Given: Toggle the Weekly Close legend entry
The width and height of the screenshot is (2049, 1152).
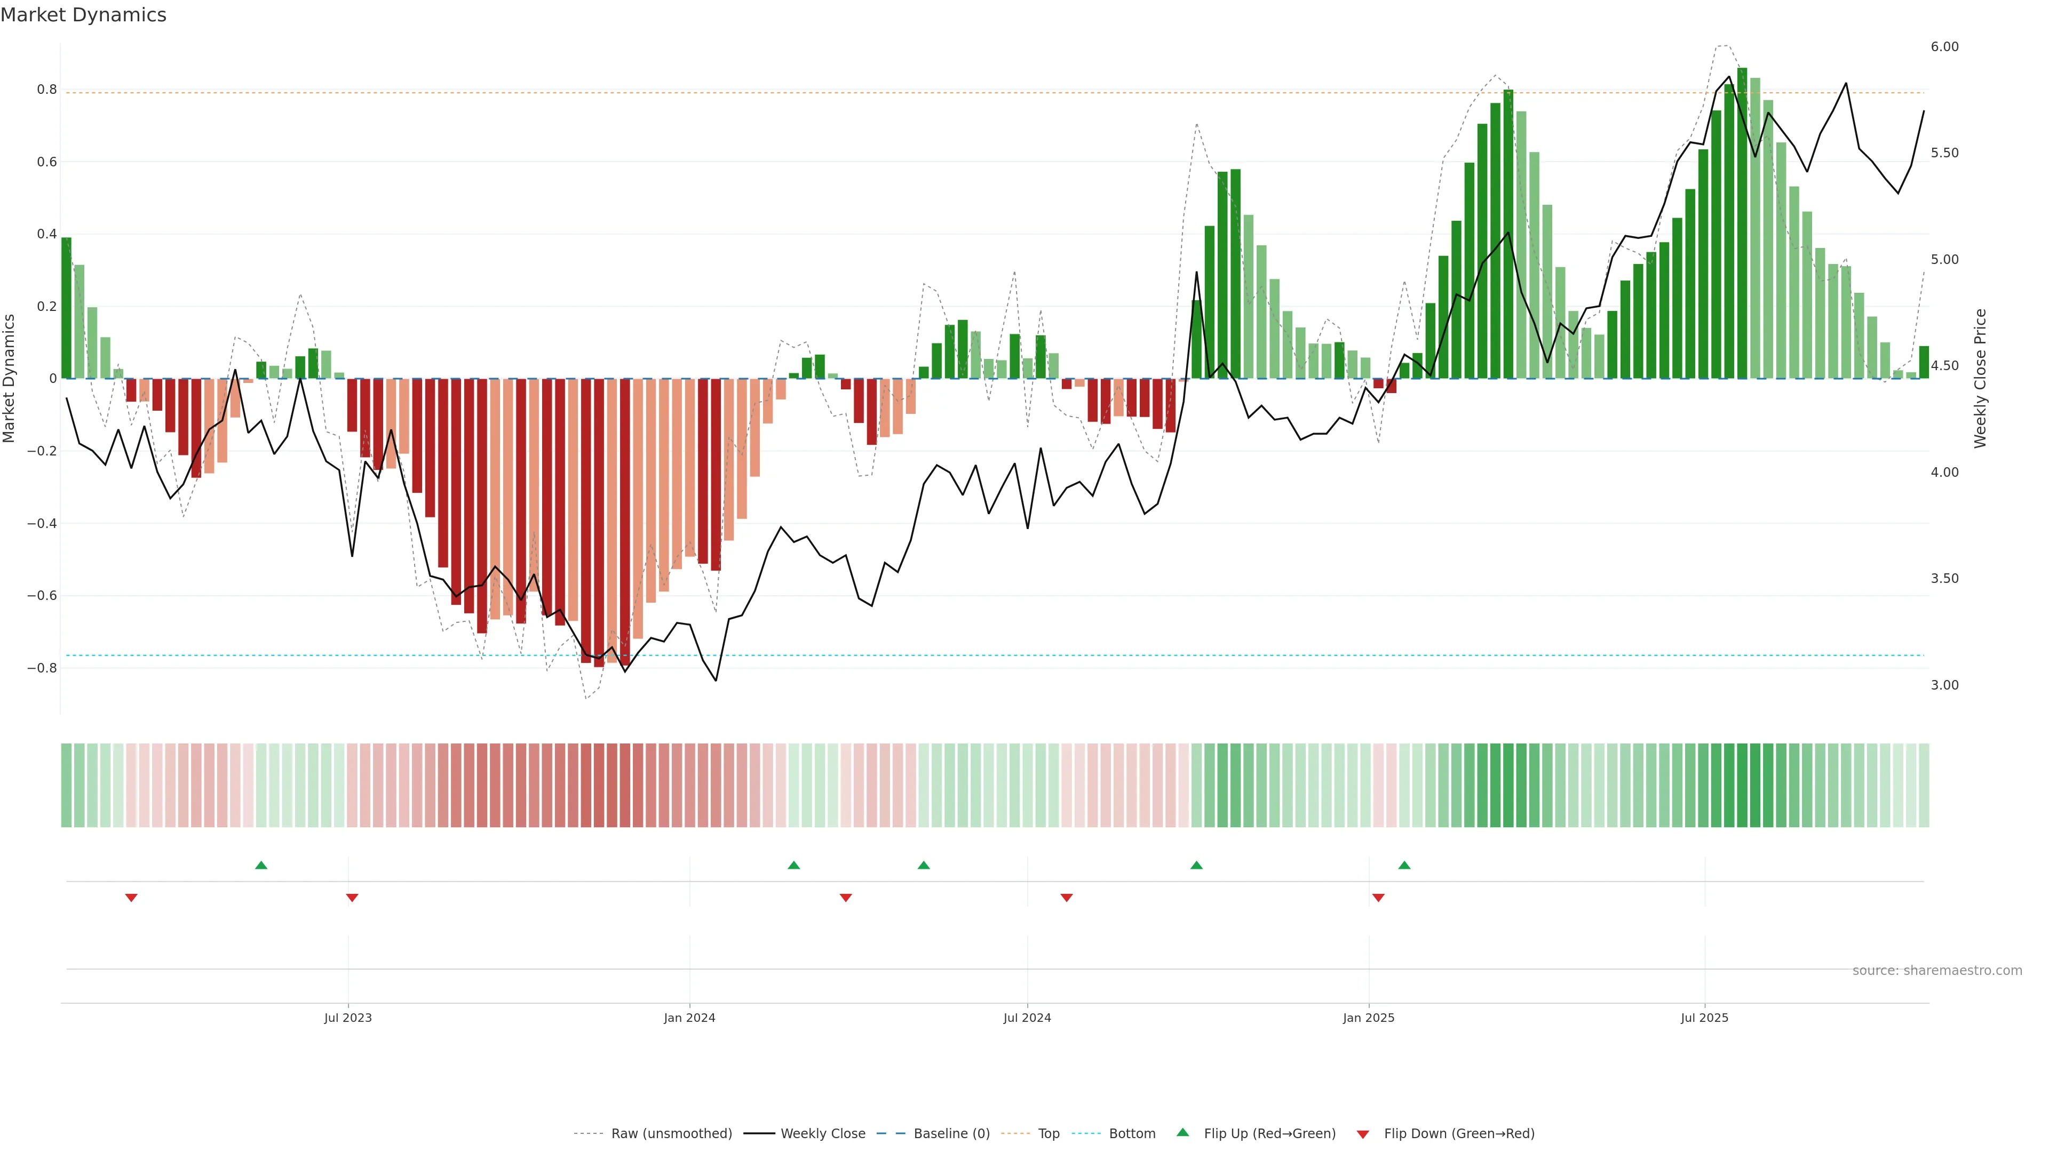Looking at the screenshot, I should point(822,1134).
